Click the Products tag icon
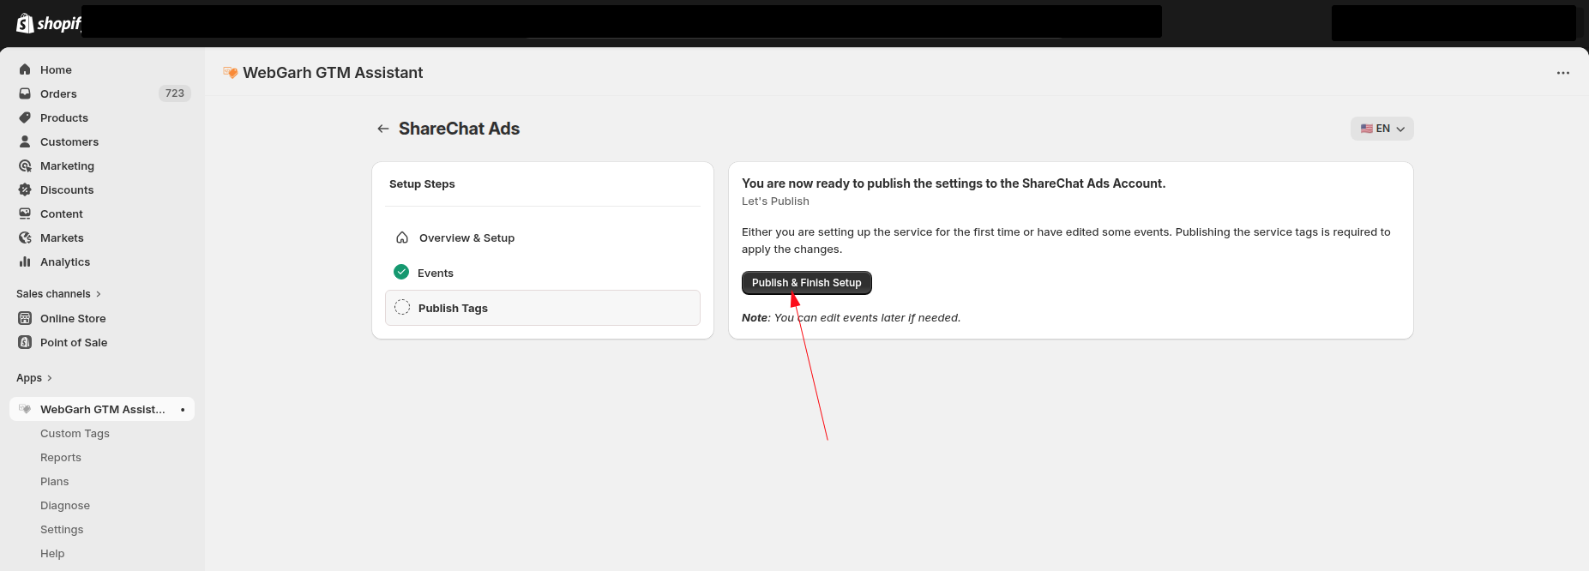Image resolution: width=1589 pixels, height=571 pixels. tap(25, 117)
